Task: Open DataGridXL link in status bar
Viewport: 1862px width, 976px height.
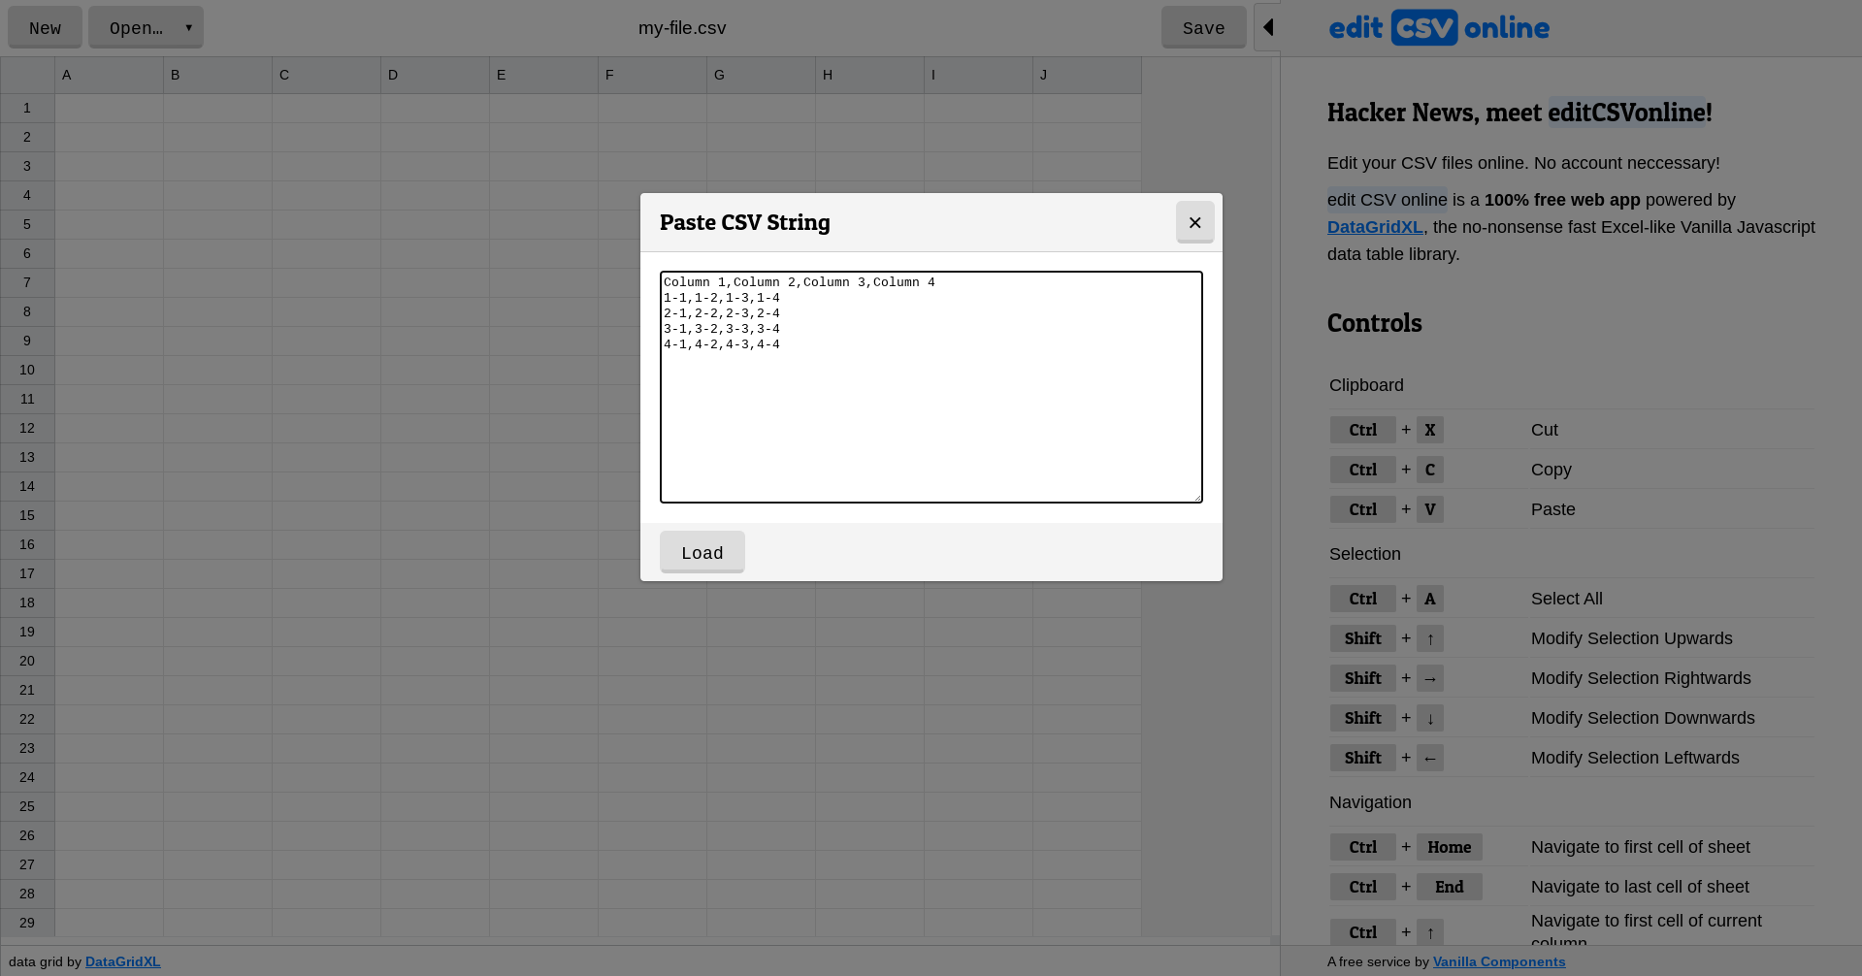Action: click(x=122, y=961)
